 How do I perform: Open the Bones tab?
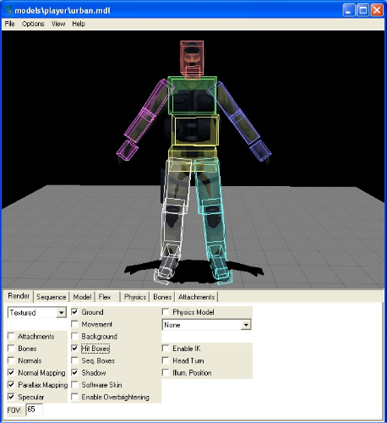pyautogui.click(x=162, y=297)
